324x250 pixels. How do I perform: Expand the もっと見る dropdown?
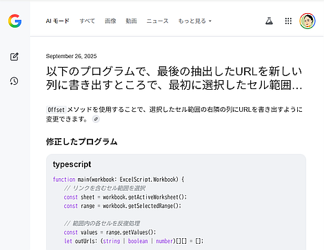coord(194,21)
